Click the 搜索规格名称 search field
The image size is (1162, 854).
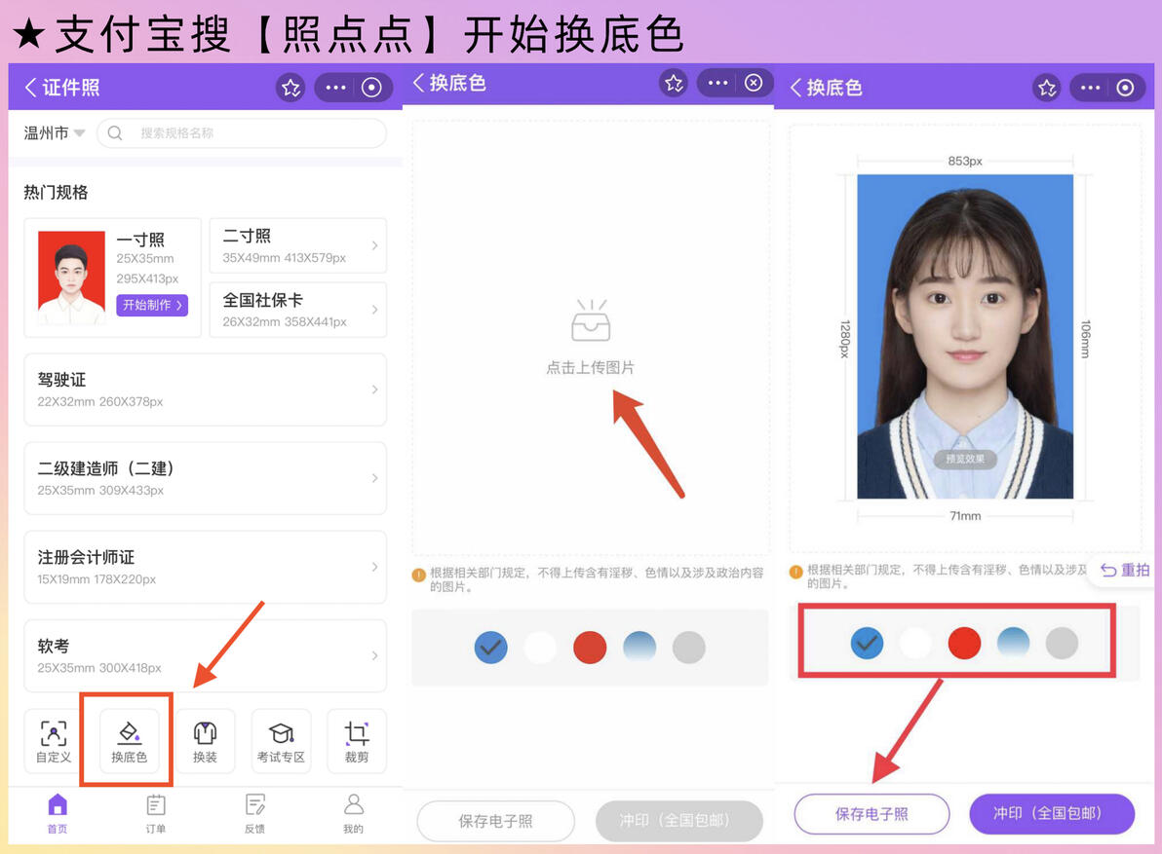click(x=242, y=133)
